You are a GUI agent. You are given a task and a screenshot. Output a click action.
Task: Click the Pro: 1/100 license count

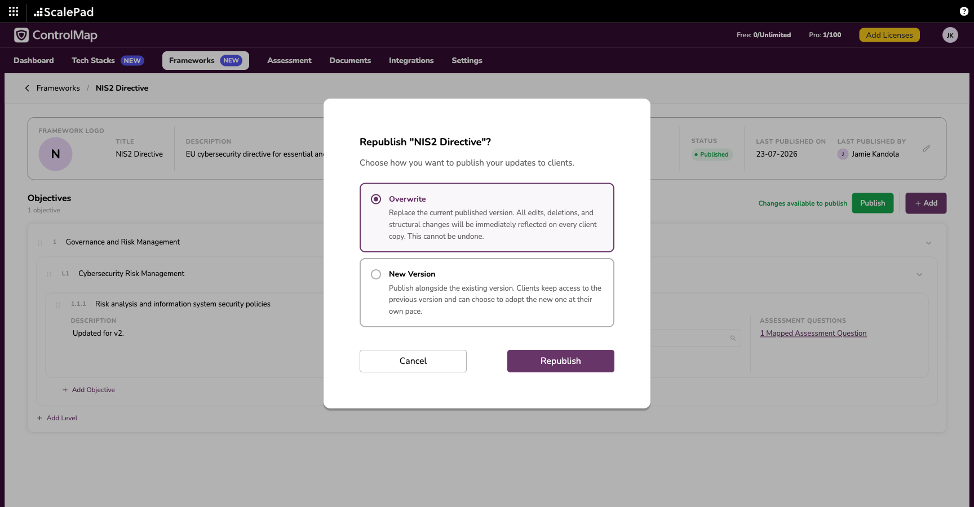coord(825,35)
